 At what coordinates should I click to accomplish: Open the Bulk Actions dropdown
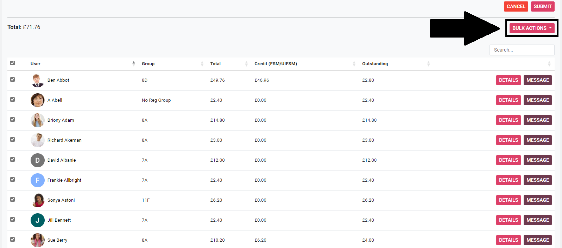pyautogui.click(x=532, y=28)
